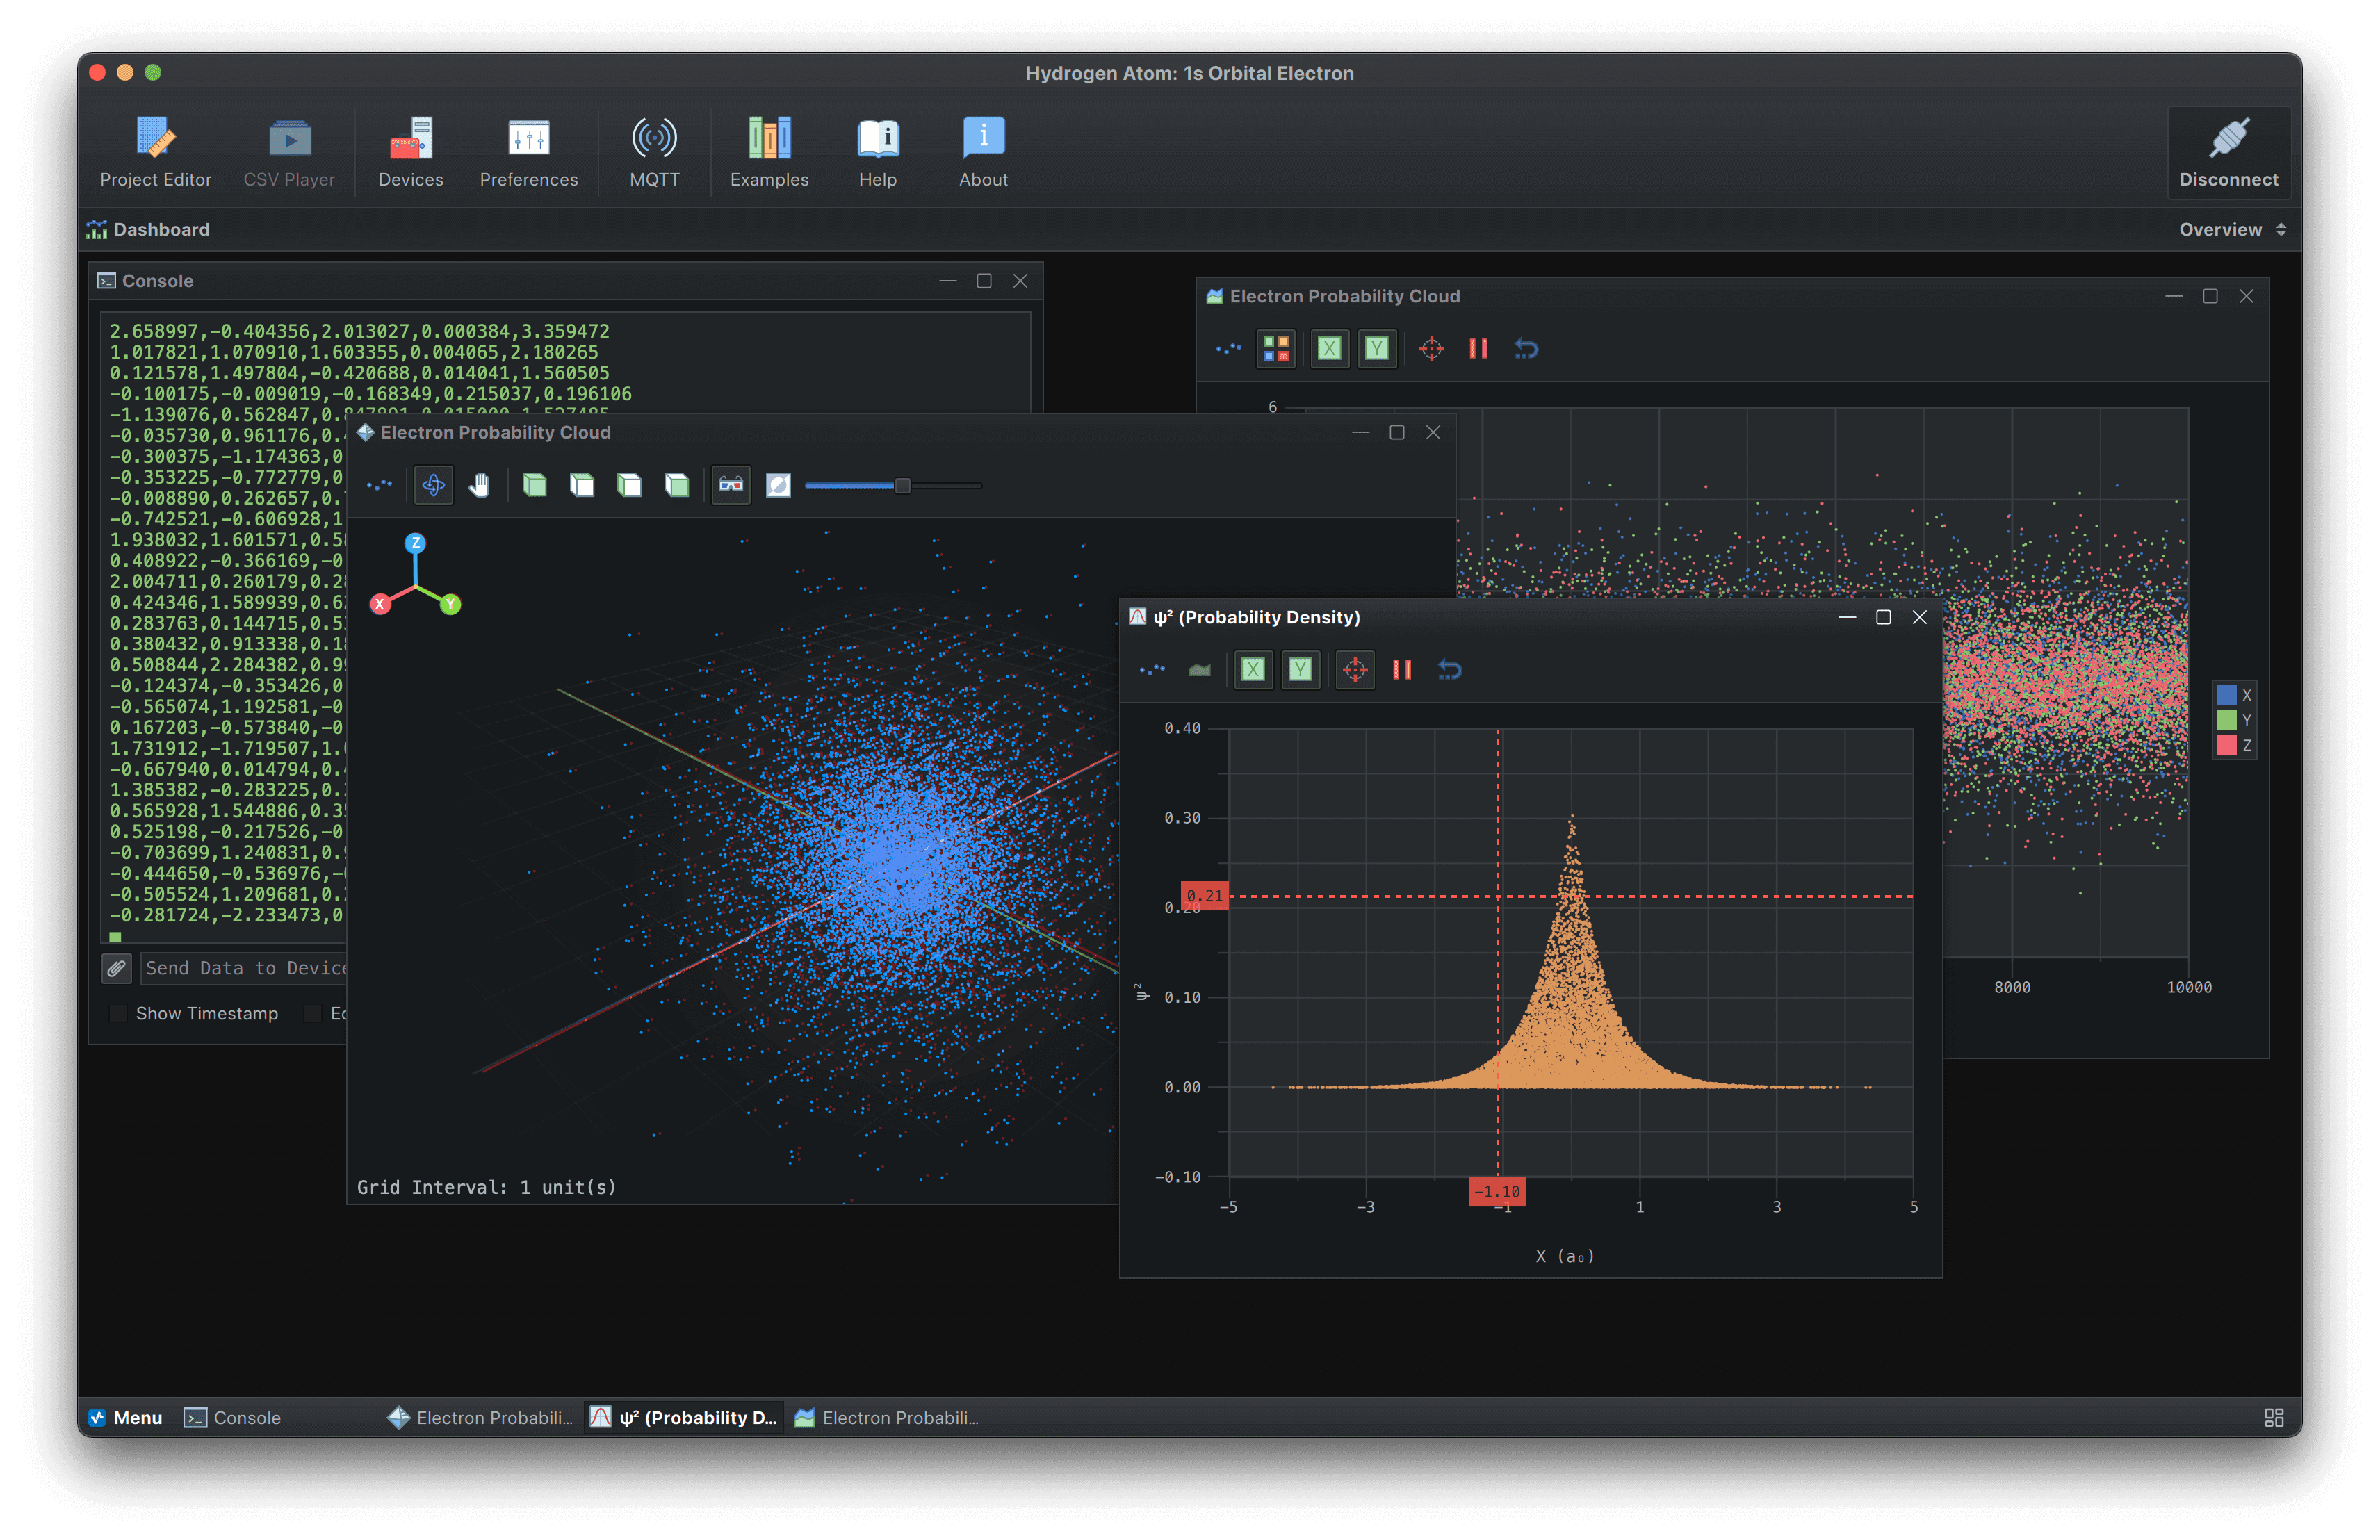Screen dimensions: 2380x1540
Task: Open the Examples browser
Action: coord(769,152)
